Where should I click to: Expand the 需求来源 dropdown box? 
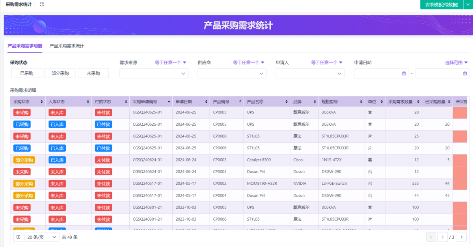pyautogui.click(x=154, y=74)
